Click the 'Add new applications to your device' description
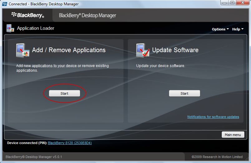 (x=62, y=68)
